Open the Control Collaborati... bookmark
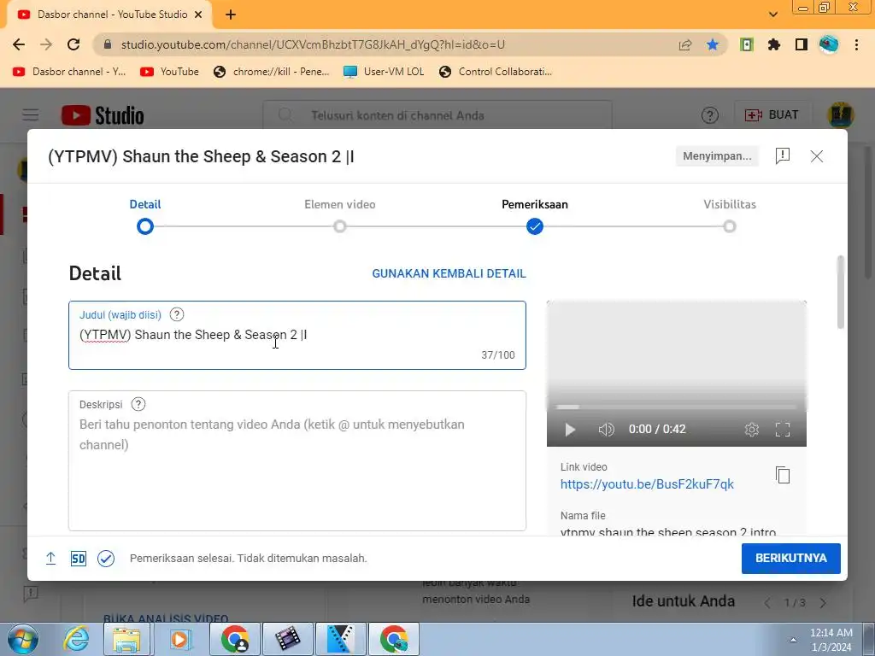This screenshot has width=875, height=656. [x=496, y=72]
